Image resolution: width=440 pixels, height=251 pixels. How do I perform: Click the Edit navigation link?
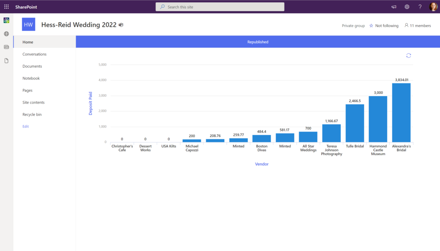point(25,126)
